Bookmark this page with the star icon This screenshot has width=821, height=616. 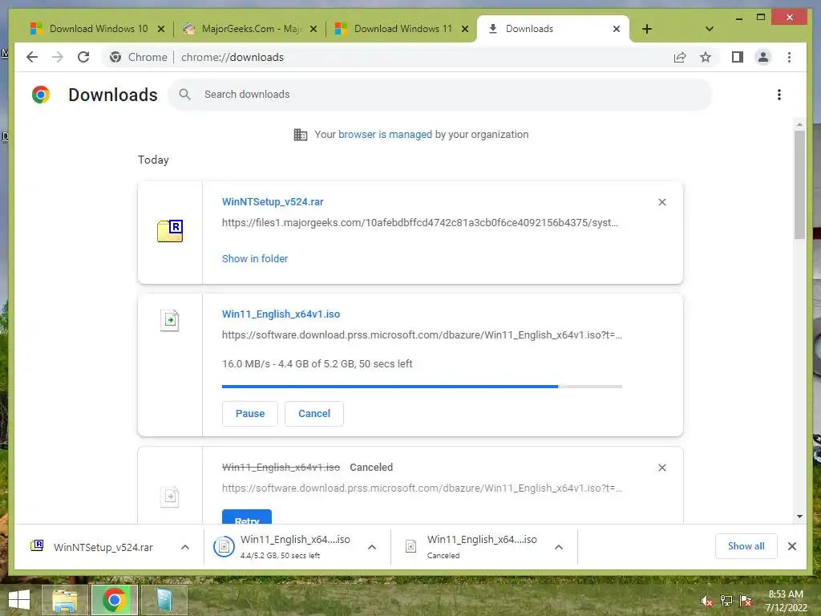click(706, 57)
